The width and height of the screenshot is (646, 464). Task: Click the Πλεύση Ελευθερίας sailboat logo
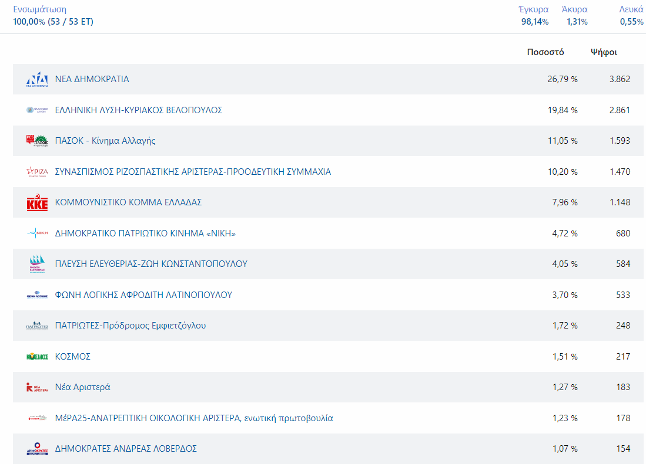(37, 264)
